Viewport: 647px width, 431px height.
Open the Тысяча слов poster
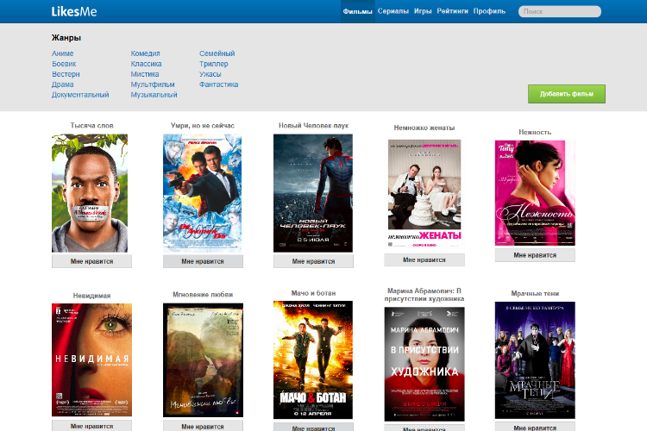pyautogui.click(x=90, y=193)
